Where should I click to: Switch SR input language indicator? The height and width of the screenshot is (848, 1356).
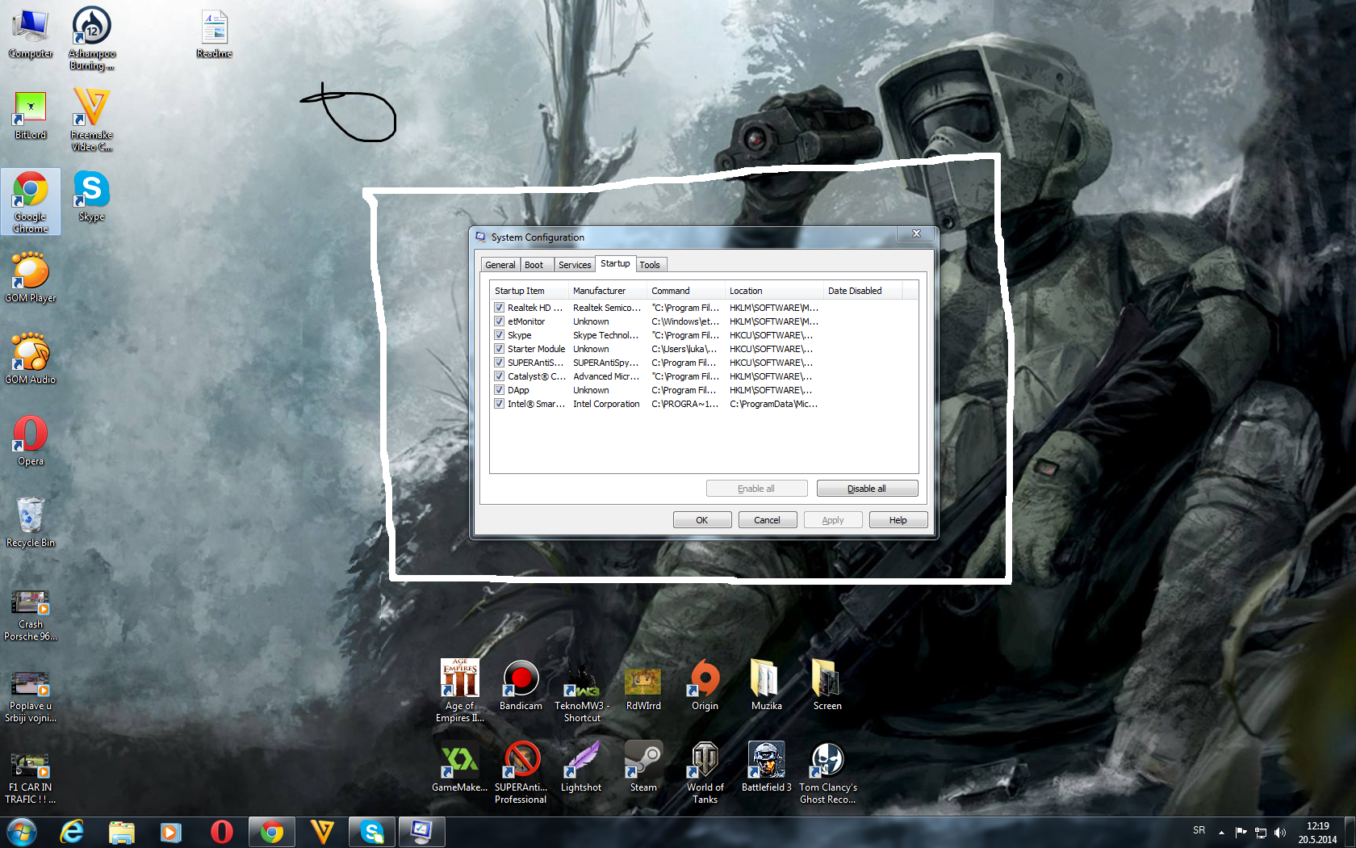pyautogui.click(x=1199, y=830)
